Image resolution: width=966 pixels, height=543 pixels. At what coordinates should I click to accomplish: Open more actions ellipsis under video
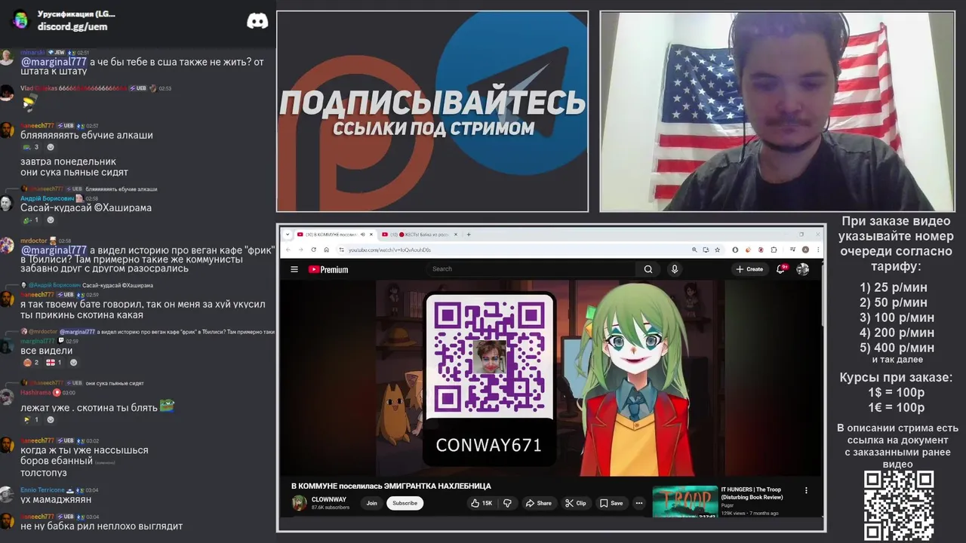pyautogui.click(x=638, y=503)
